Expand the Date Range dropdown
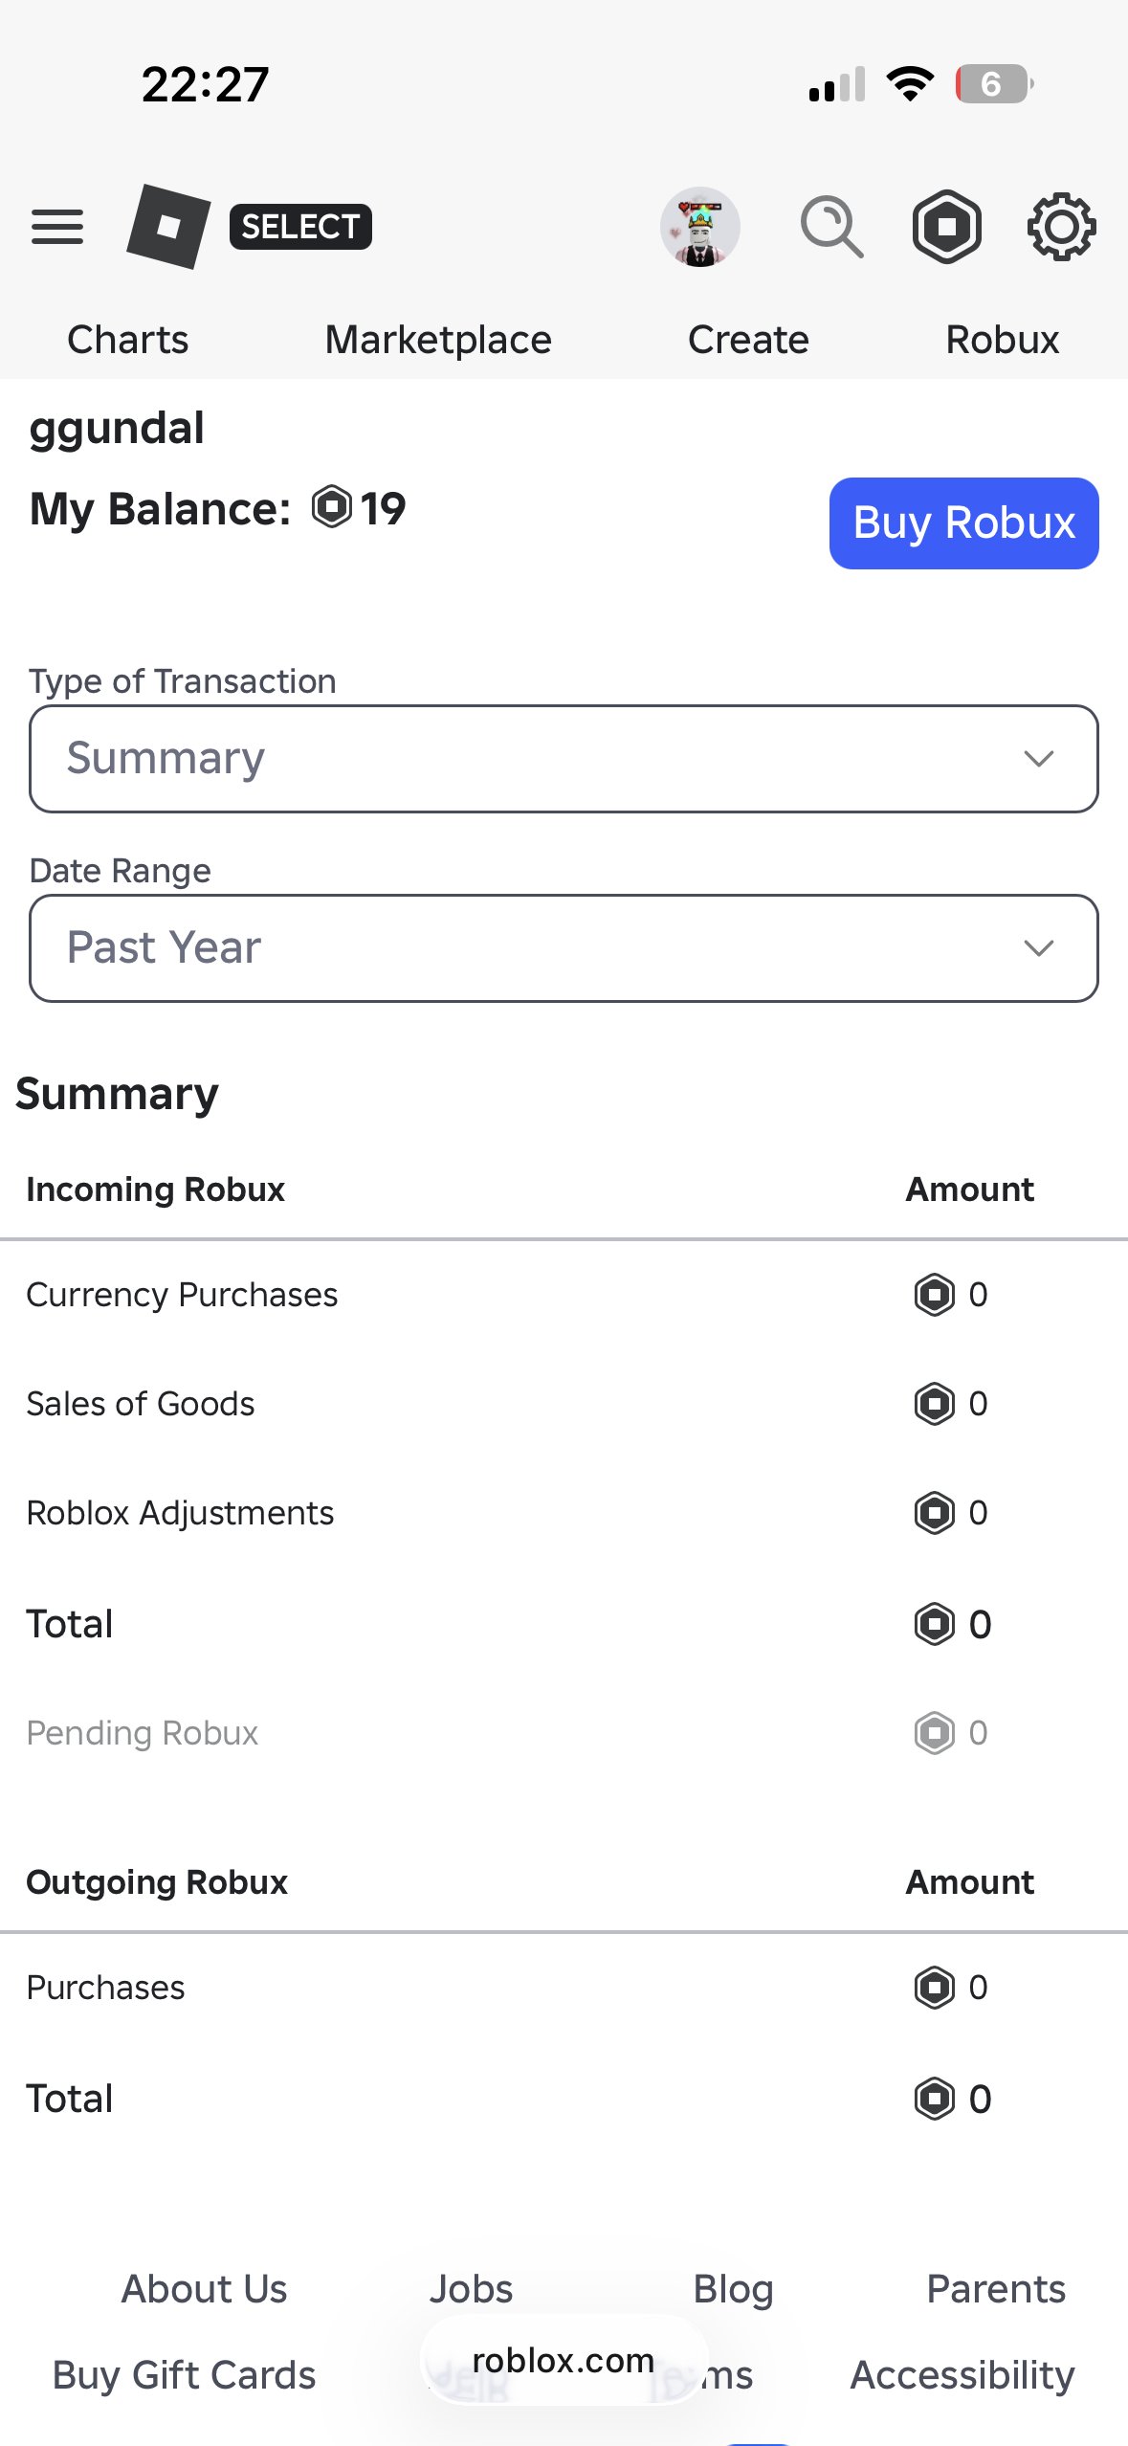 tap(564, 948)
